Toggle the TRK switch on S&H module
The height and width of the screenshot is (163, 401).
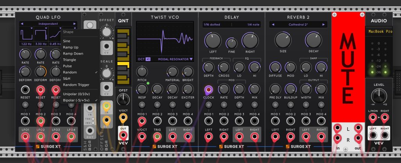(x=94, y=119)
